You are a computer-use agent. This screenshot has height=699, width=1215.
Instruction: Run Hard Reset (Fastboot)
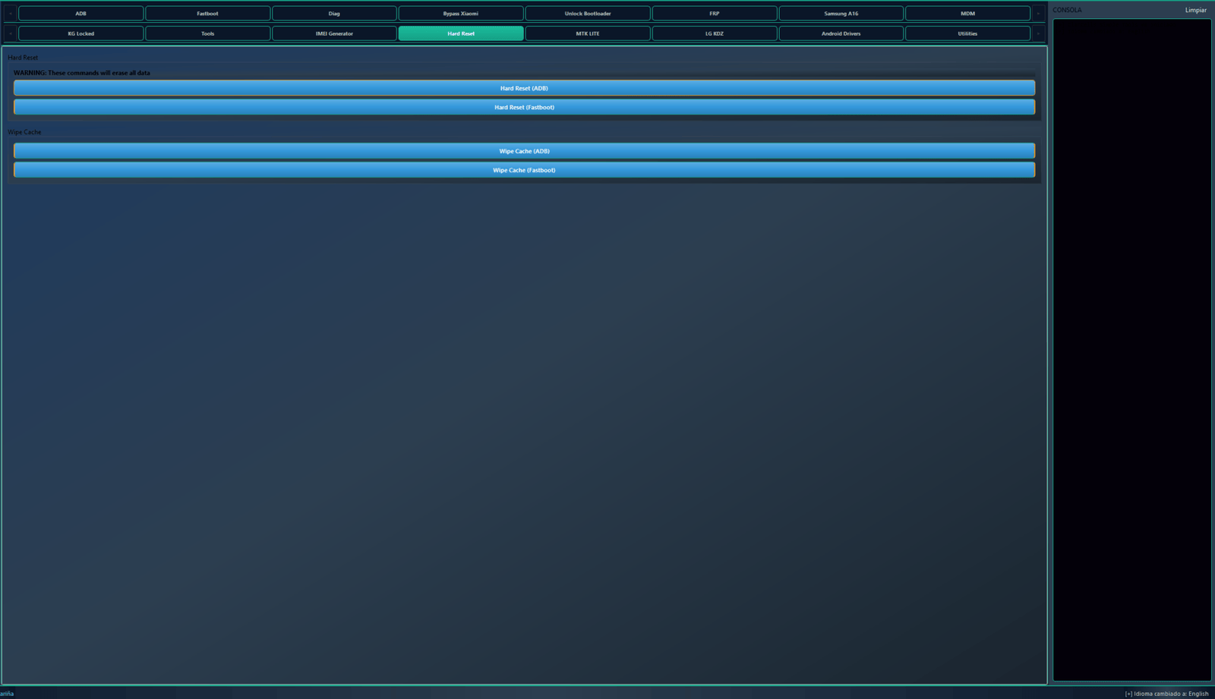[524, 107]
